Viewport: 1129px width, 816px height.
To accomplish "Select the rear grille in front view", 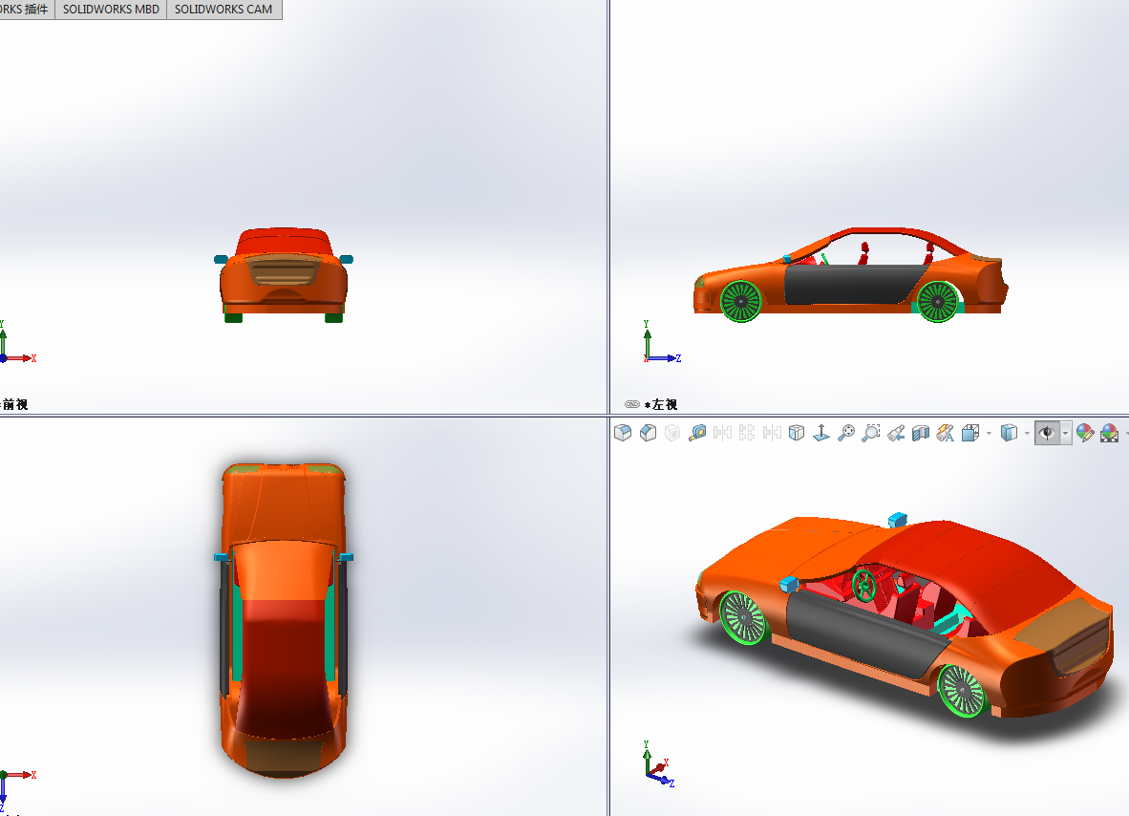I will 284,271.
